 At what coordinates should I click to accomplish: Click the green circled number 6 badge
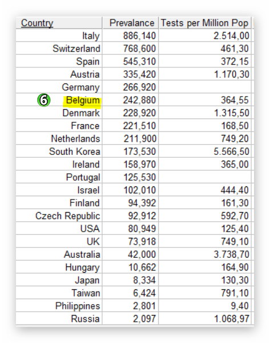coord(44,100)
